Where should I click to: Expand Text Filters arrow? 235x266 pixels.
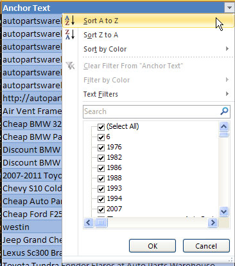tap(227, 94)
